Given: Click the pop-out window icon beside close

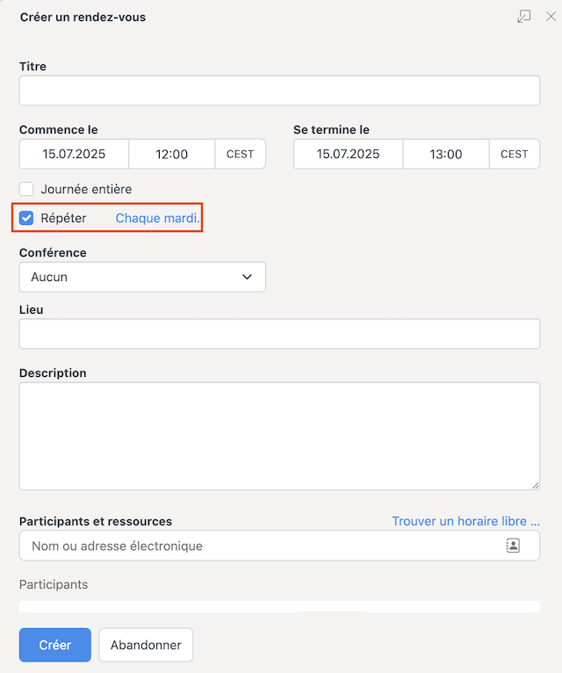Looking at the screenshot, I should click(524, 17).
